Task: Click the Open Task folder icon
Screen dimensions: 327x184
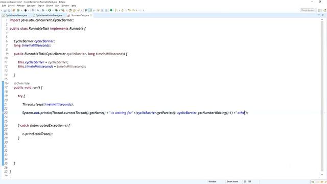Action: [74, 10]
